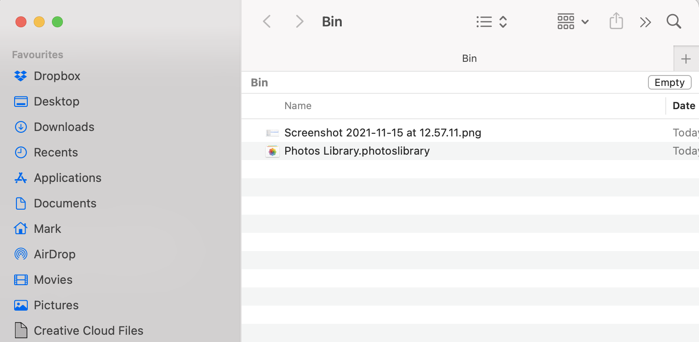The height and width of the screenshot is (342, 699).
Task: Click the Empty button
Action: point(669,82)
